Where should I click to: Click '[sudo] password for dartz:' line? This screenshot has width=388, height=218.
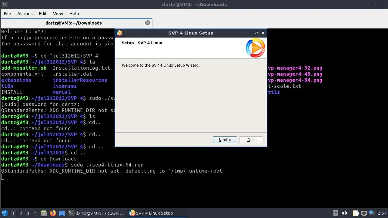[41, 104]
